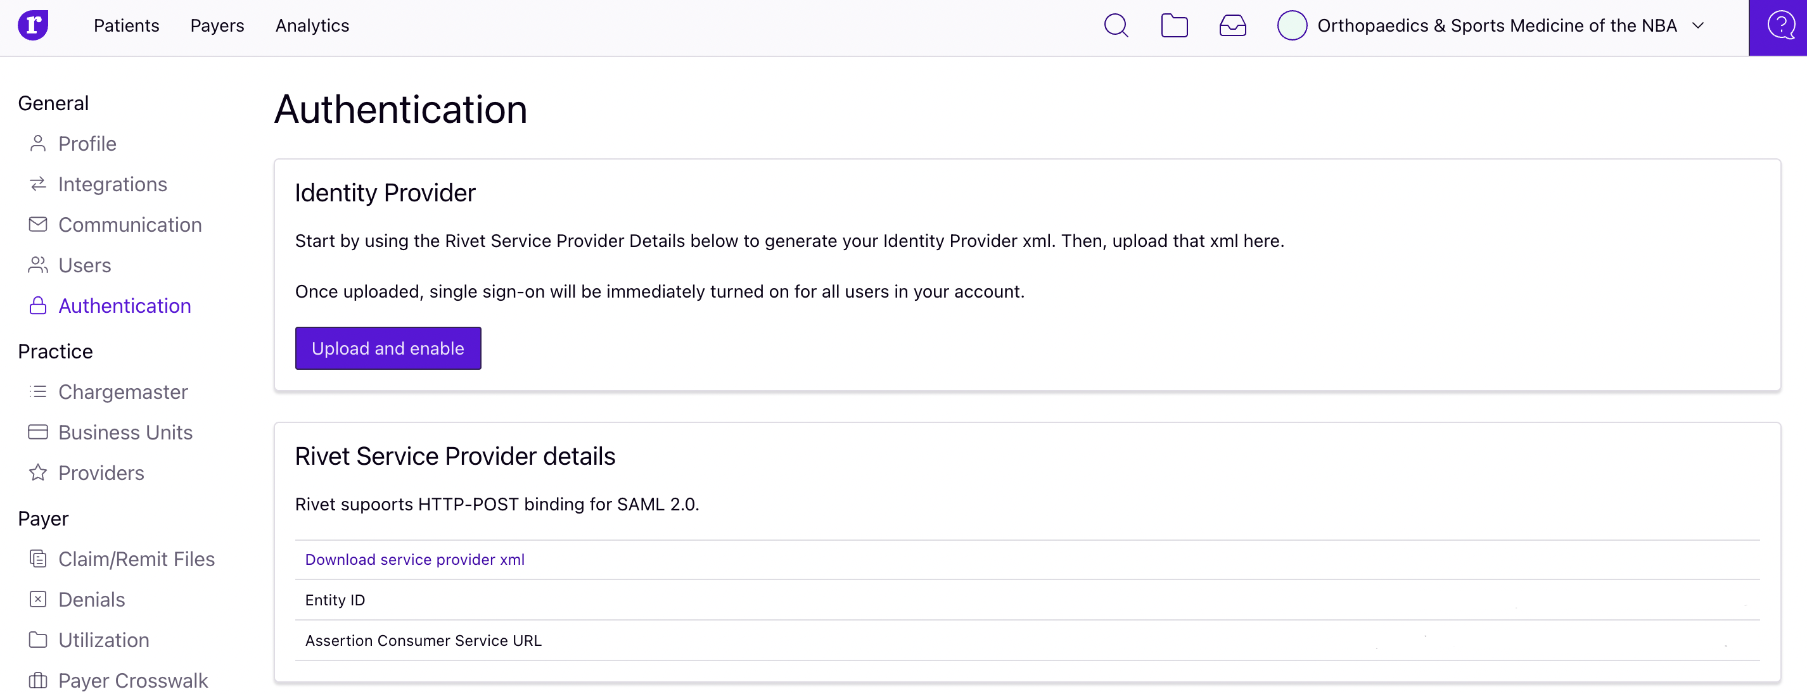The height and width of the screenshot is (694, 1807).
Task: Open the Analytics menu
Action: pos(312,26)
